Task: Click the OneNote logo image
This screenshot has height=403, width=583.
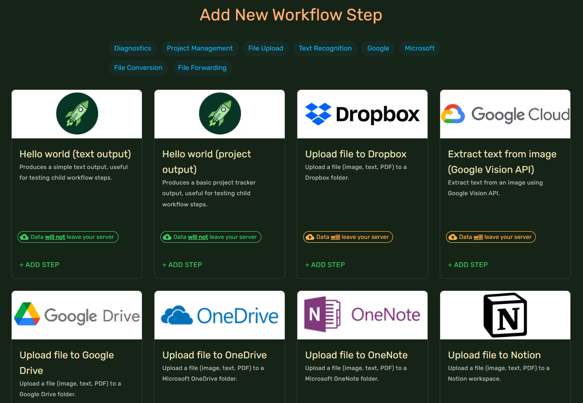Action: tap(362, 315)
